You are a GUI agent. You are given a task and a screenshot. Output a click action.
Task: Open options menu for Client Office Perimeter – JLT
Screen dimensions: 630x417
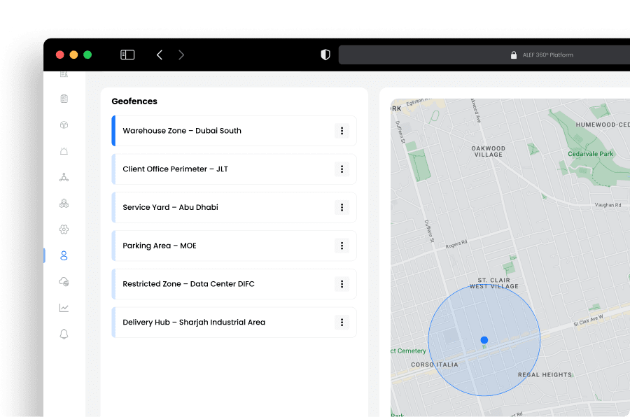tap(342, 169)
